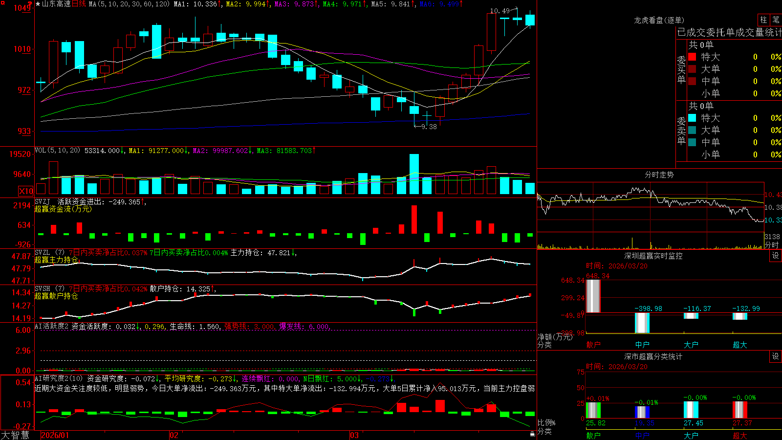
Task: Click the red marker icon beside 1049
Action: 30,4
